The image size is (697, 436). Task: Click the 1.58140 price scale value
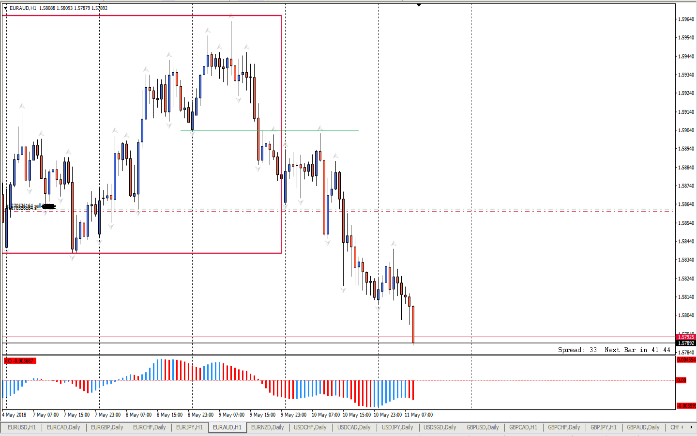686,297
